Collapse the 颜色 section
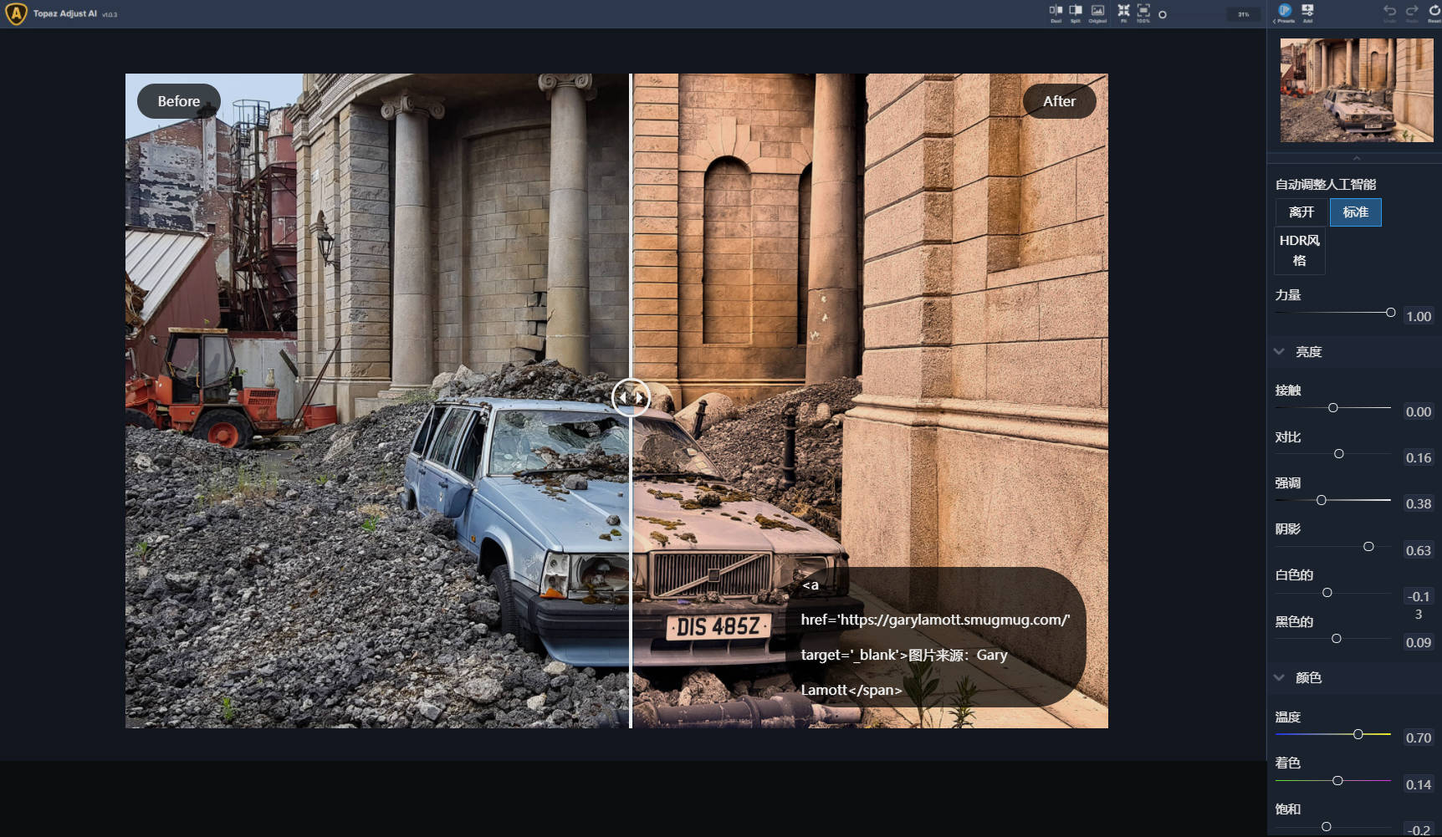1442x837 pixels. point(1279,678)
